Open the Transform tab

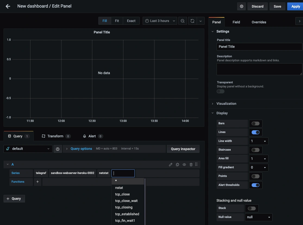click(x=56, y=136)
